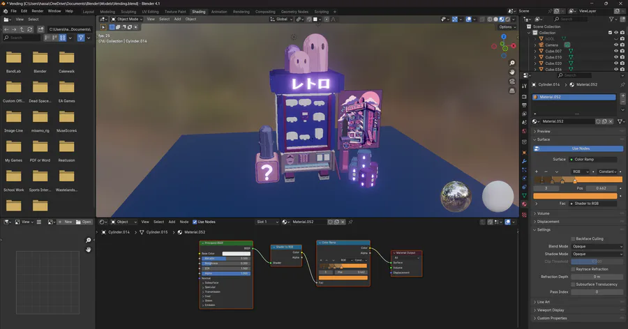Screen dimensions: 628x329
Task: Click file browser back arrow
Action: pos(6,29)
